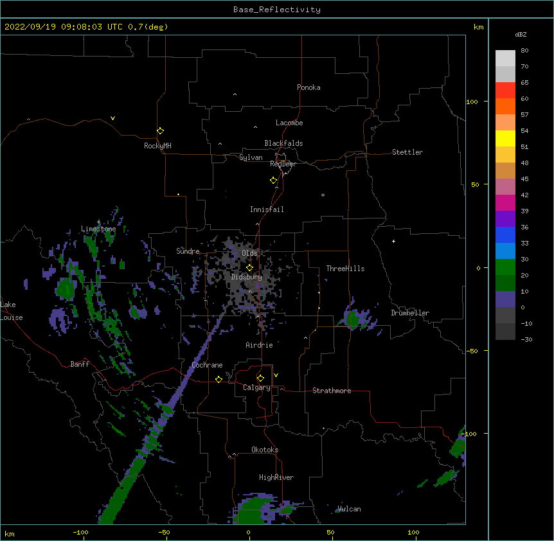Click the yellow marker near RockyMH
Screen dimensions: 554x541
161,131
